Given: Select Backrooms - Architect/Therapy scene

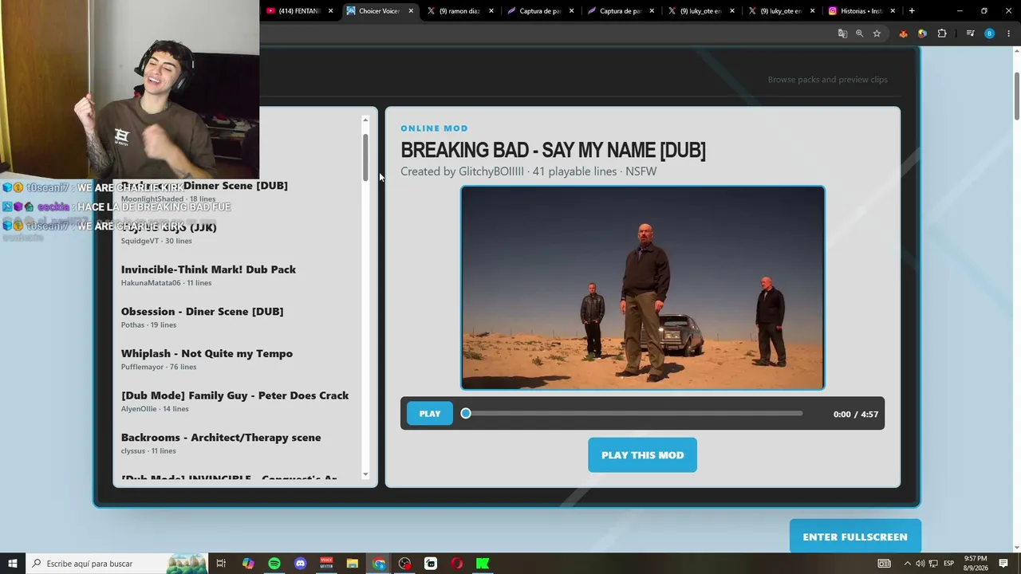Looking at the screenshot, I should coord(235,443).
